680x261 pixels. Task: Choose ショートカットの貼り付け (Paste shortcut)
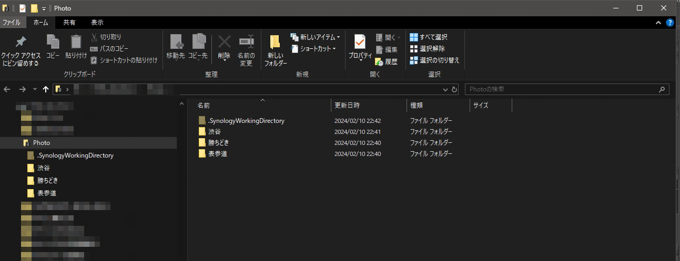pos(124,60)
